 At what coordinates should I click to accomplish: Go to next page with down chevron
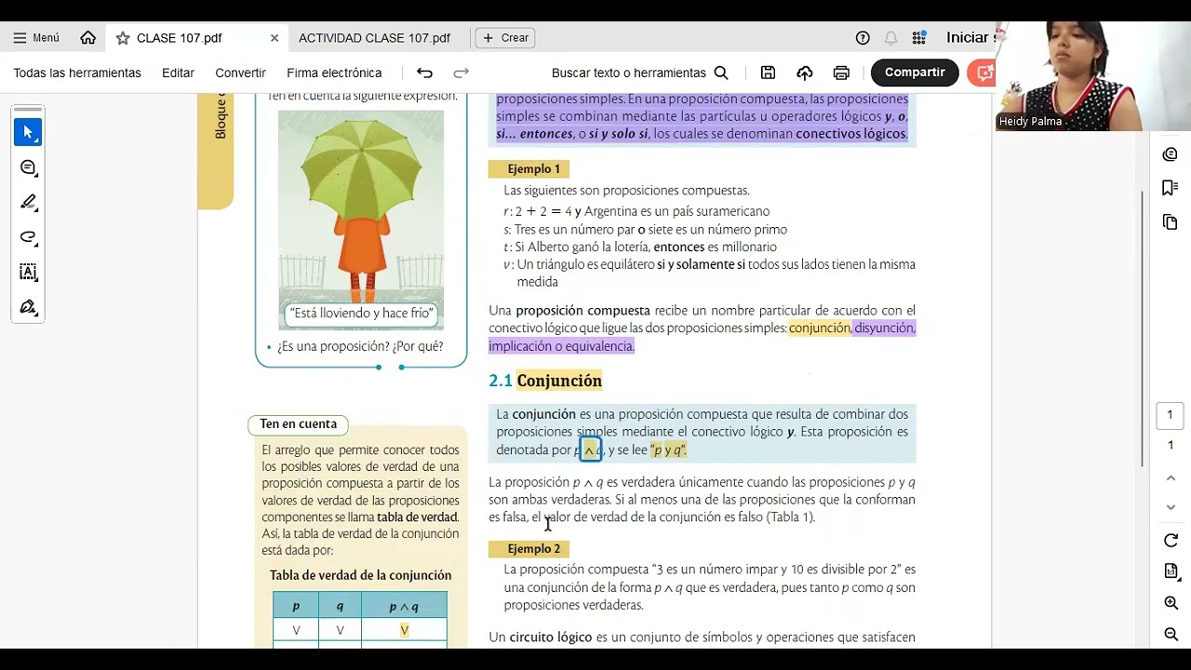(x=1171, y=507)
